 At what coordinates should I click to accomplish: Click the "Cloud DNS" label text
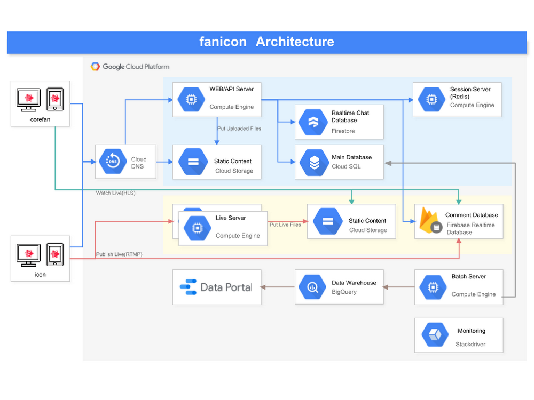click(x=139, y=163)
